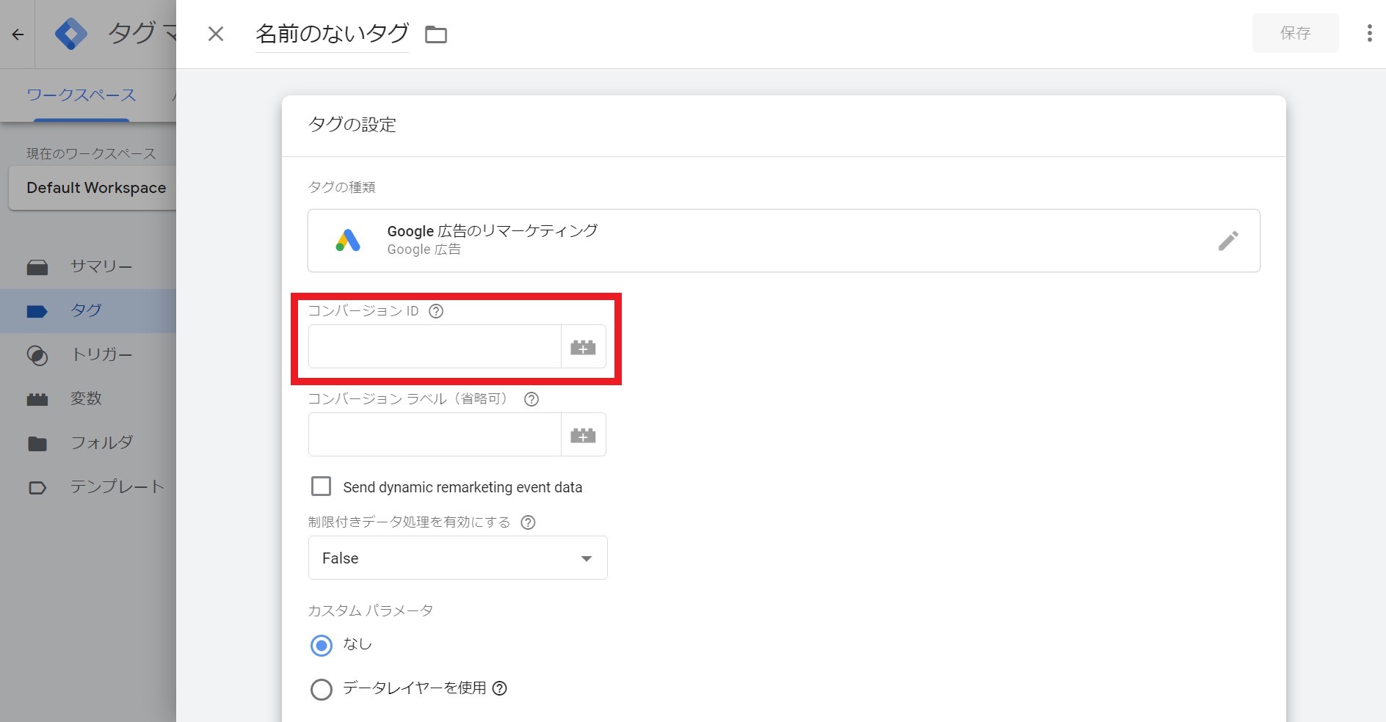
Task: Click the タグの設定 heading
Action: point(352,125)
